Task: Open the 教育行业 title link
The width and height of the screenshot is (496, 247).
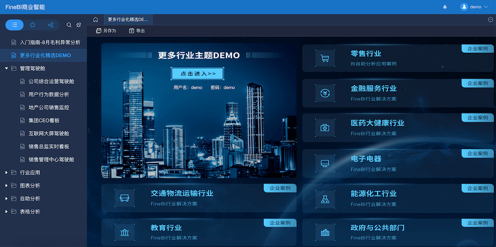Action: coord(166,228)
